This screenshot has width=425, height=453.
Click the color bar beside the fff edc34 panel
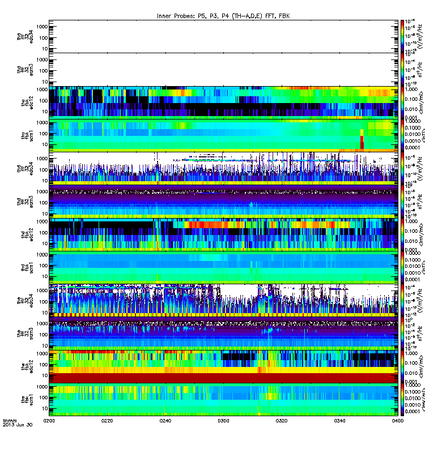point(402,301)
